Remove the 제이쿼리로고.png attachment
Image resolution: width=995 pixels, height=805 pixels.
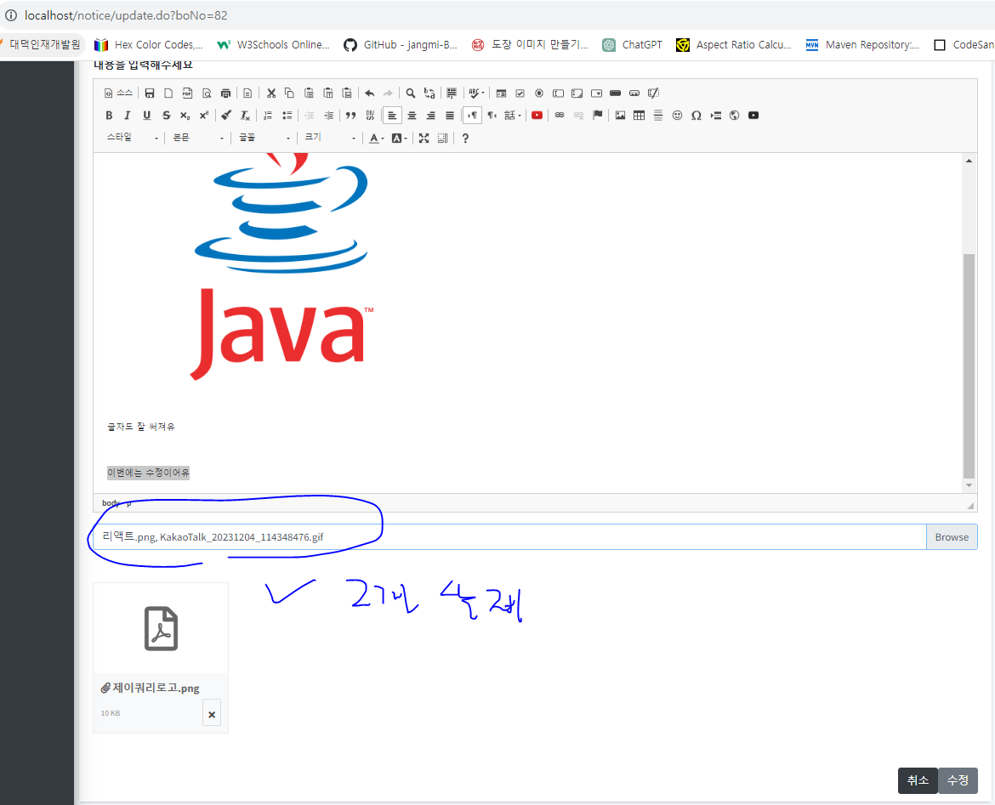(x=211, y=714)
